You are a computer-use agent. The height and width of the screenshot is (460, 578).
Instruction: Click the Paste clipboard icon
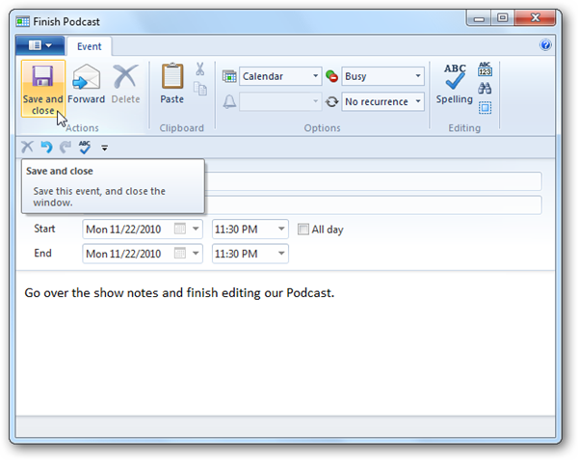click(171, 85)
